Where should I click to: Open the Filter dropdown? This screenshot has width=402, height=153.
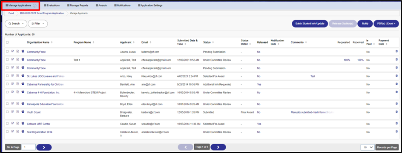[37, 23]
